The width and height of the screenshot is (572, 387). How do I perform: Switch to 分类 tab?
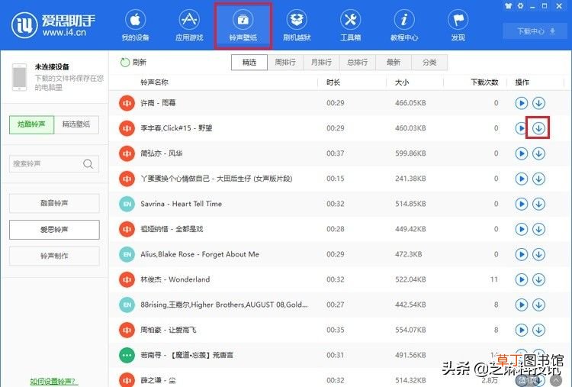click(429, 63)
